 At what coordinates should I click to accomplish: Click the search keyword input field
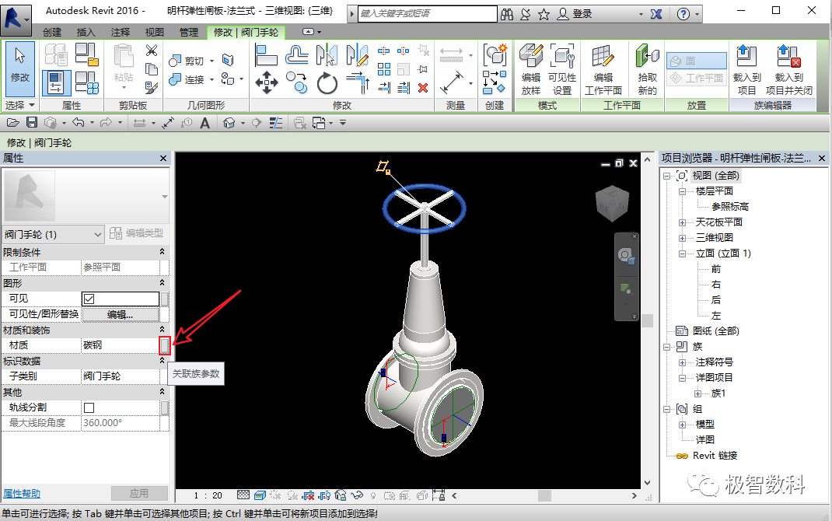(x=427, y=13)
